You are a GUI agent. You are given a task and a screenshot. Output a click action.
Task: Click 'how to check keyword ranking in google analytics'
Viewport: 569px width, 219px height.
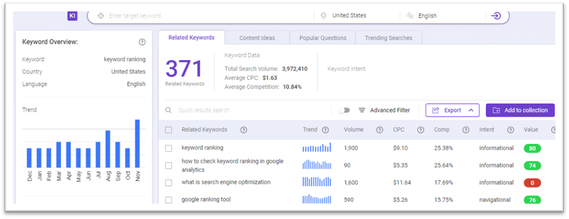click(x=233, y=166)
